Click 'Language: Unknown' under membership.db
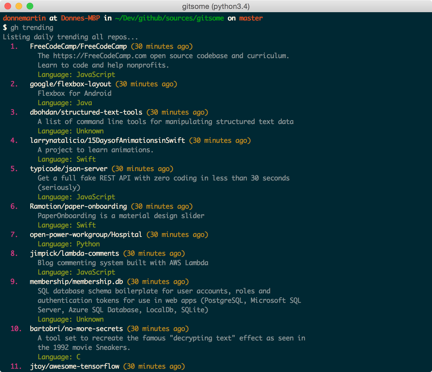This screenshot has height=372, width=432. [71, 319]
